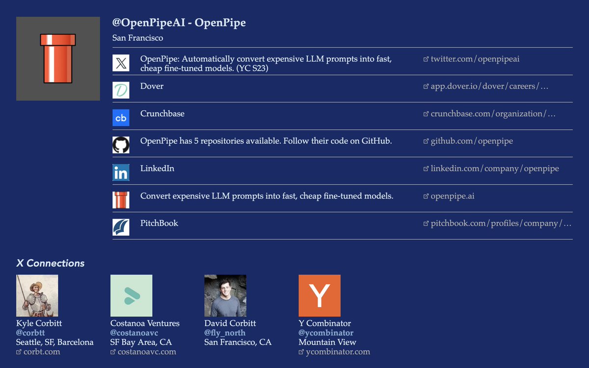Visit the ycombinator.com link
Viewport: 589px width, 368px height.
coord(338,352)
